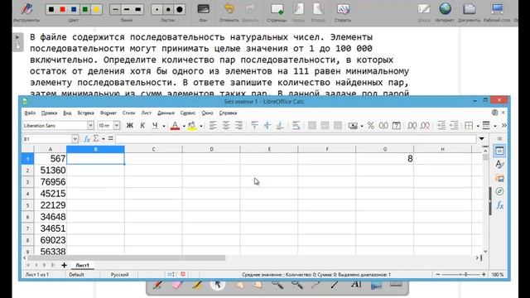Apply red font color
This screenshot has width=530, height=298.
[175, 126]
